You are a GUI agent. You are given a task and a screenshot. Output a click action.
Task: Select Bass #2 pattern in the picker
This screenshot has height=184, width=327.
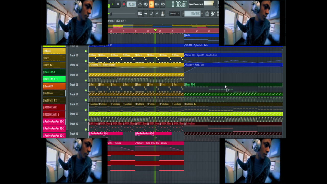[54, 65]
